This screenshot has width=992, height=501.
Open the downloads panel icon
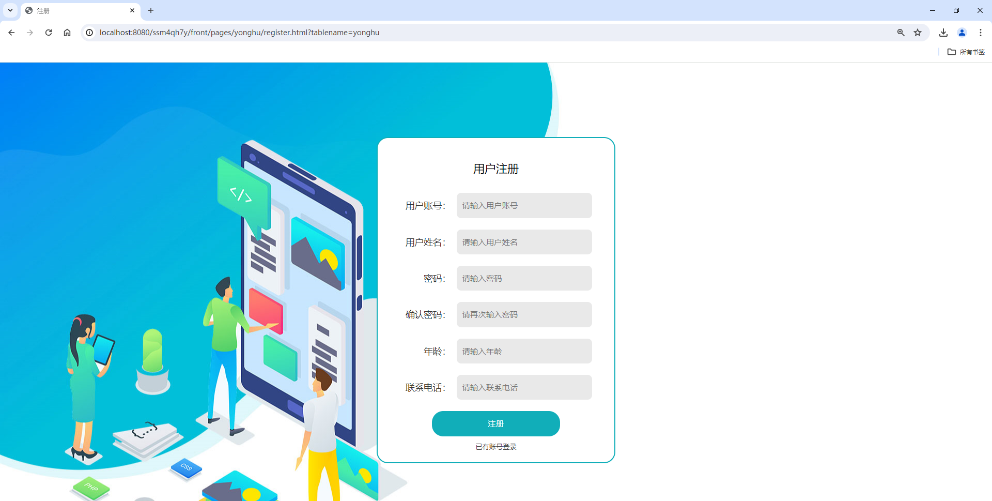click(943, 32)
